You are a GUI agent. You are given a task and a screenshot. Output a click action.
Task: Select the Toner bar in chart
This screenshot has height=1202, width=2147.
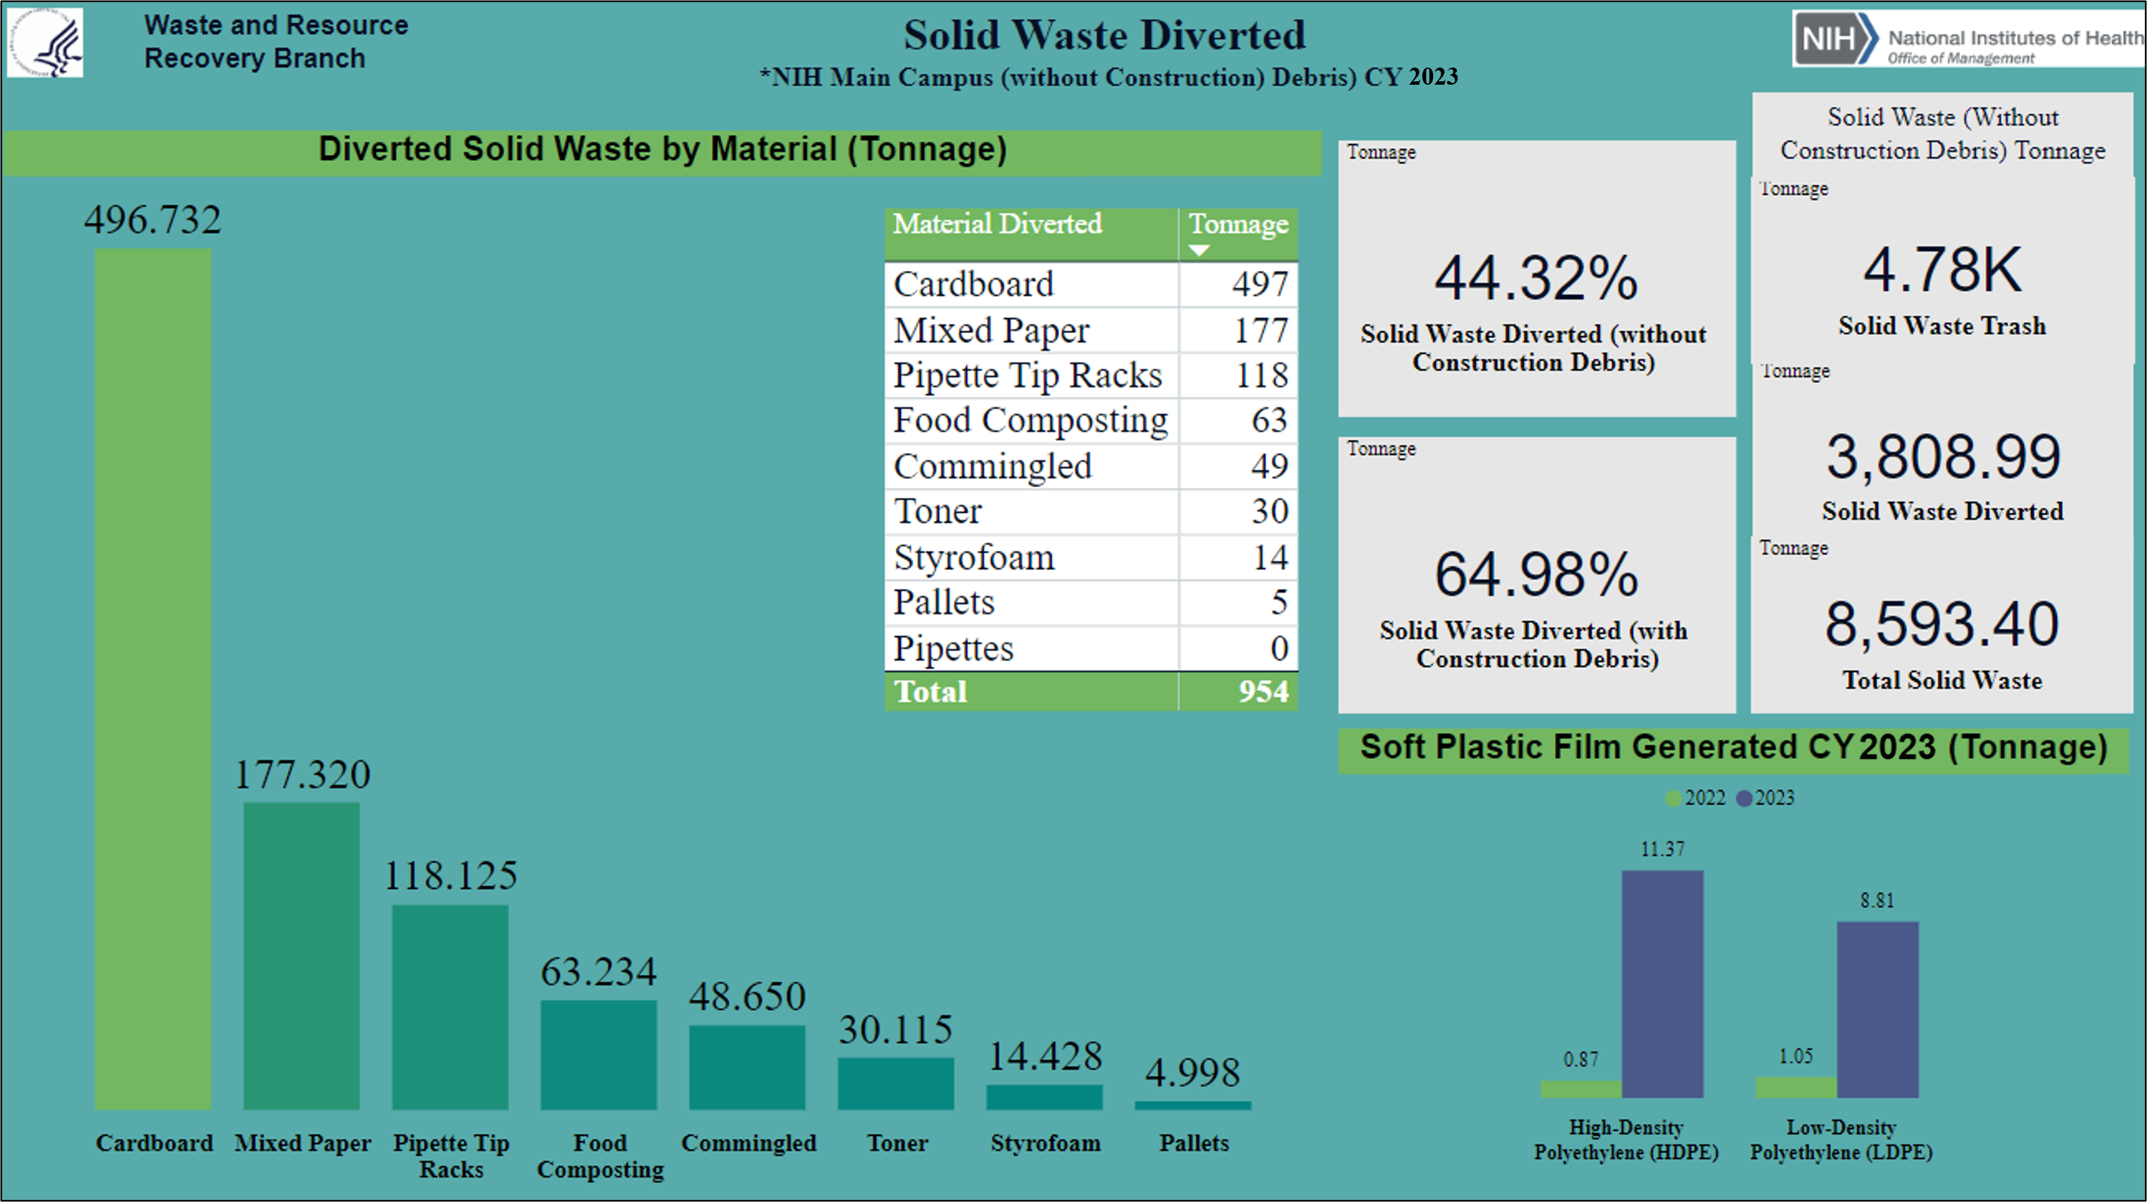point(896,1084)
